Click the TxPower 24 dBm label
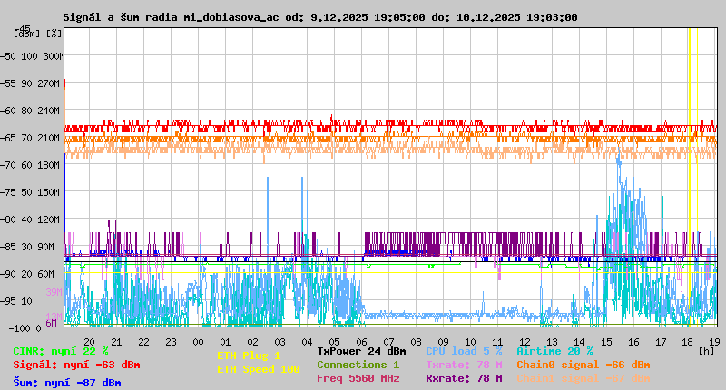The width and height of the screenshot is (726, 390). (361, 351)
